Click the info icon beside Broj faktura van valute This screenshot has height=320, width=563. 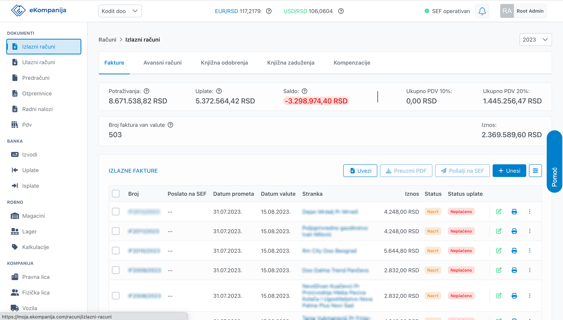point(170,125)
